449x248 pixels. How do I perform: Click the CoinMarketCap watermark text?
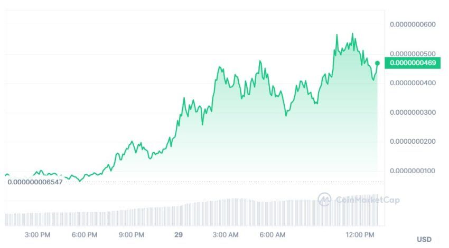(x=368, y=200)
